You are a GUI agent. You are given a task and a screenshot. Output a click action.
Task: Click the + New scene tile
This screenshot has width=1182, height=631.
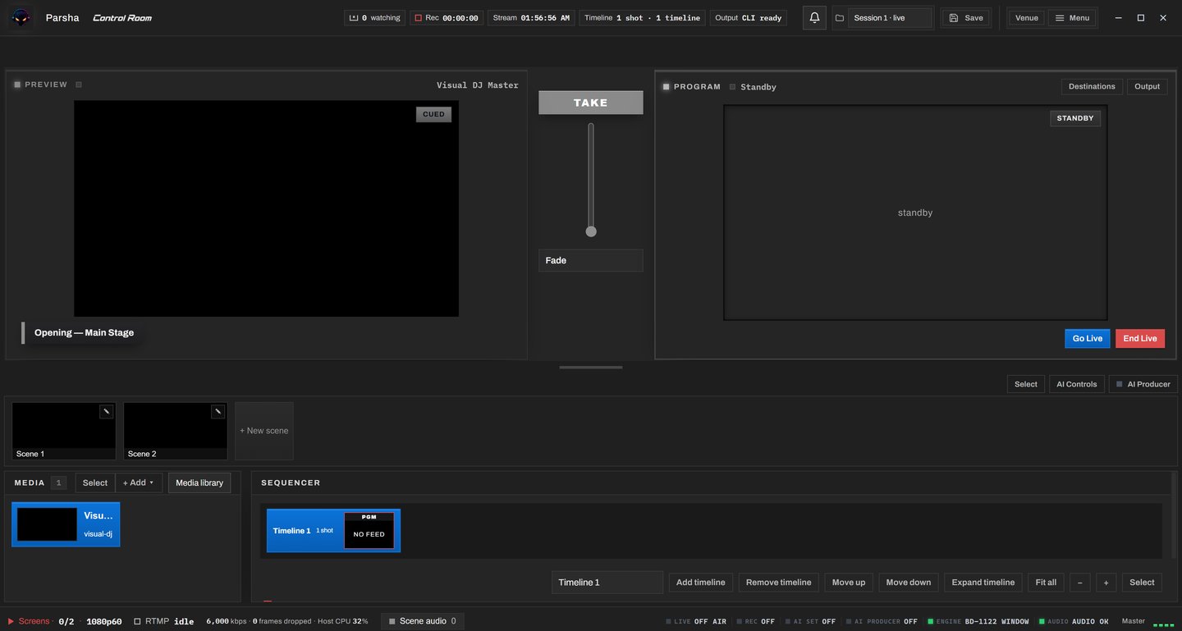pyautogui.click(x=263, y=431)
